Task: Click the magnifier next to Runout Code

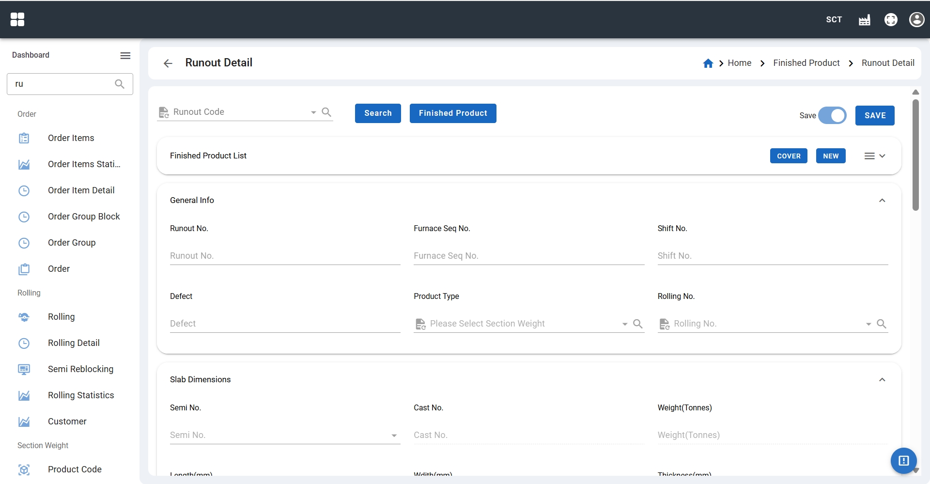Action: pyautogui.click(x=326, y=112)
